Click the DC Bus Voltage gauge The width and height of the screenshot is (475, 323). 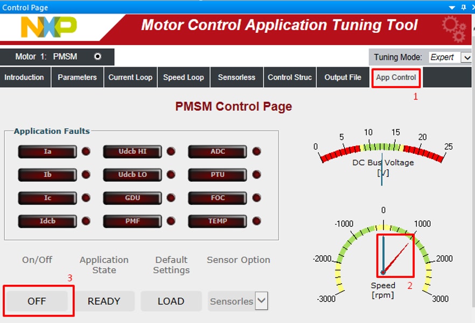(382, 153)
